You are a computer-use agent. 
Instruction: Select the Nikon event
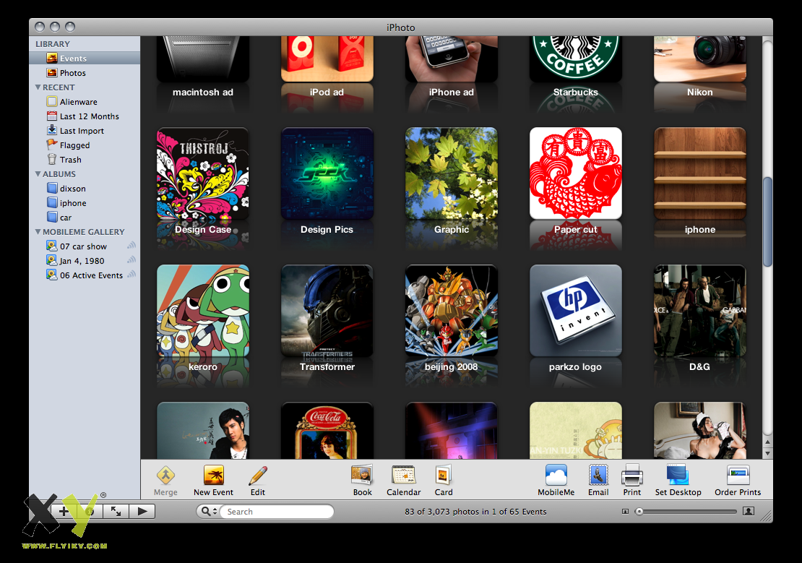(x=699, y=59)
